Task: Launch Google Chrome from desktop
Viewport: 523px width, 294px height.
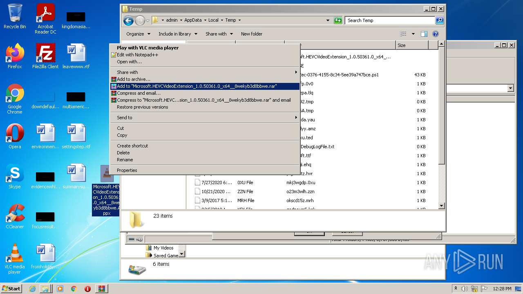Action: tap(15, 99)
